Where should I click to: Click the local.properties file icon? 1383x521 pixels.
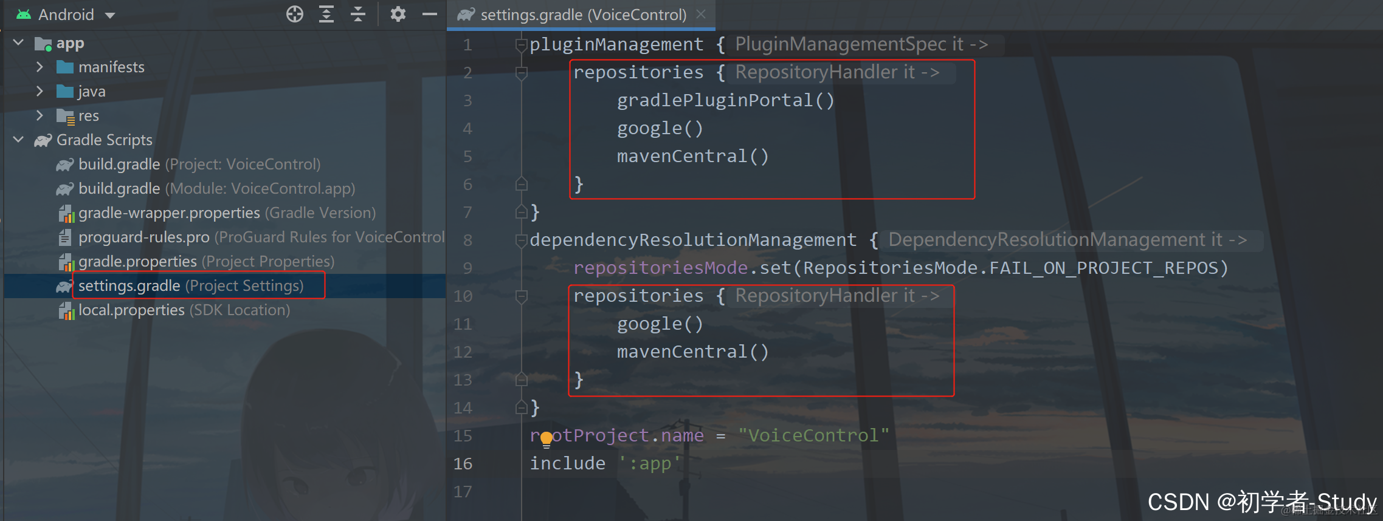[66, 310]
